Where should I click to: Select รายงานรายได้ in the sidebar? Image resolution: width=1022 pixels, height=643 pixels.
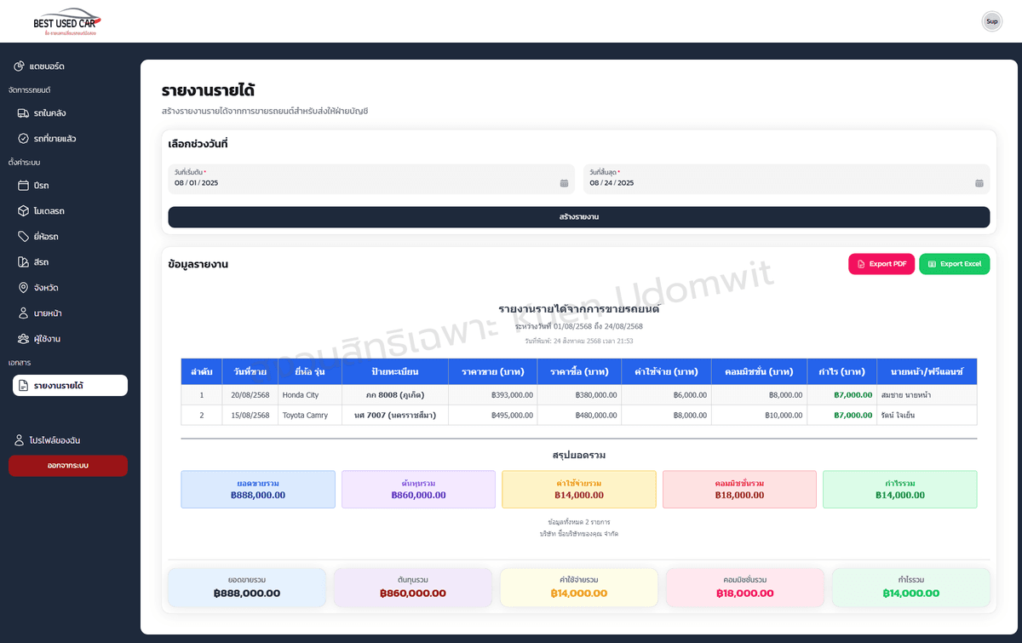click(x=70, y=386)
